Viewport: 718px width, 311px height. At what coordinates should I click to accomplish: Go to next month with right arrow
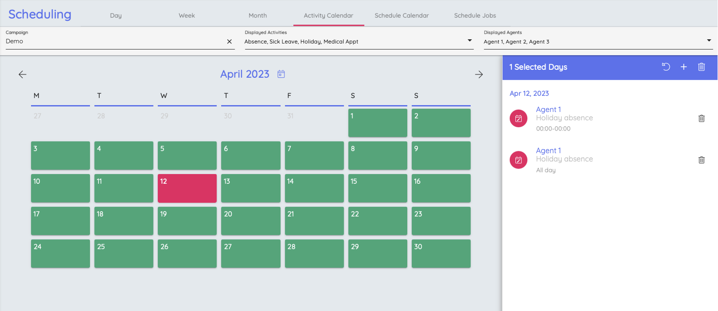pyautogui.click(x=479, y=75)
